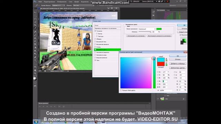Click the Использовать по умолчанию button
This screenshot has width=221, height=124.
point(136,36)
